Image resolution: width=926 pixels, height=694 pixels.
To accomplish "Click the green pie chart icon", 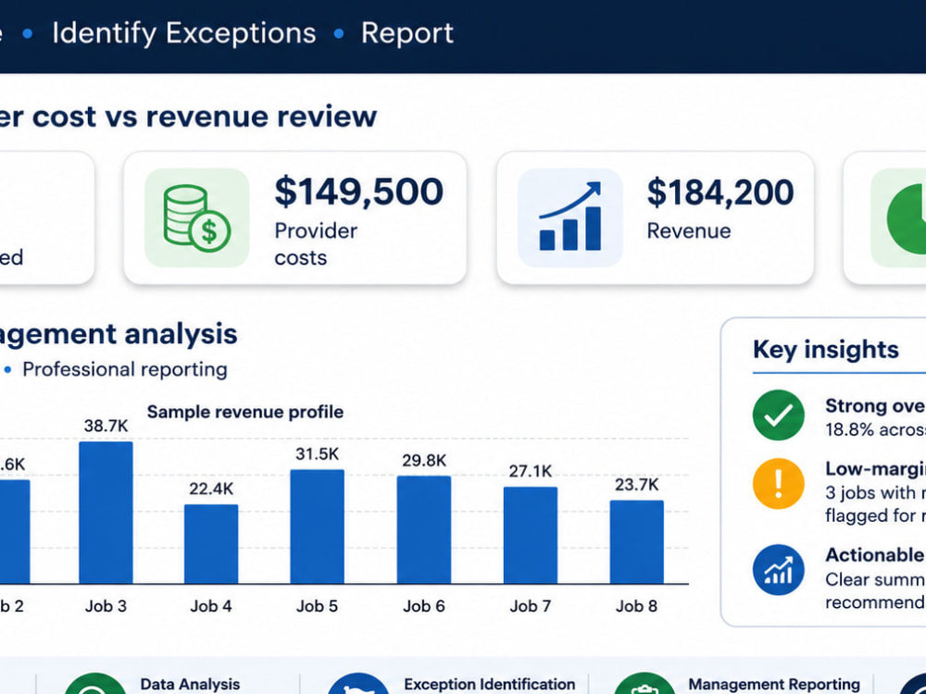I will 898,217.
